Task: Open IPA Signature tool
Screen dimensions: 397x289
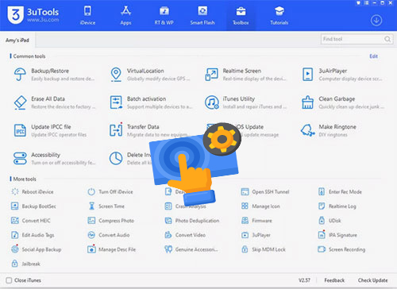Action: tap(337, 235)
